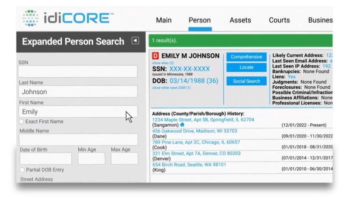Focus the Date of Birth input field
This screenshot has height=198, width=349.
(x=46, y=159)
